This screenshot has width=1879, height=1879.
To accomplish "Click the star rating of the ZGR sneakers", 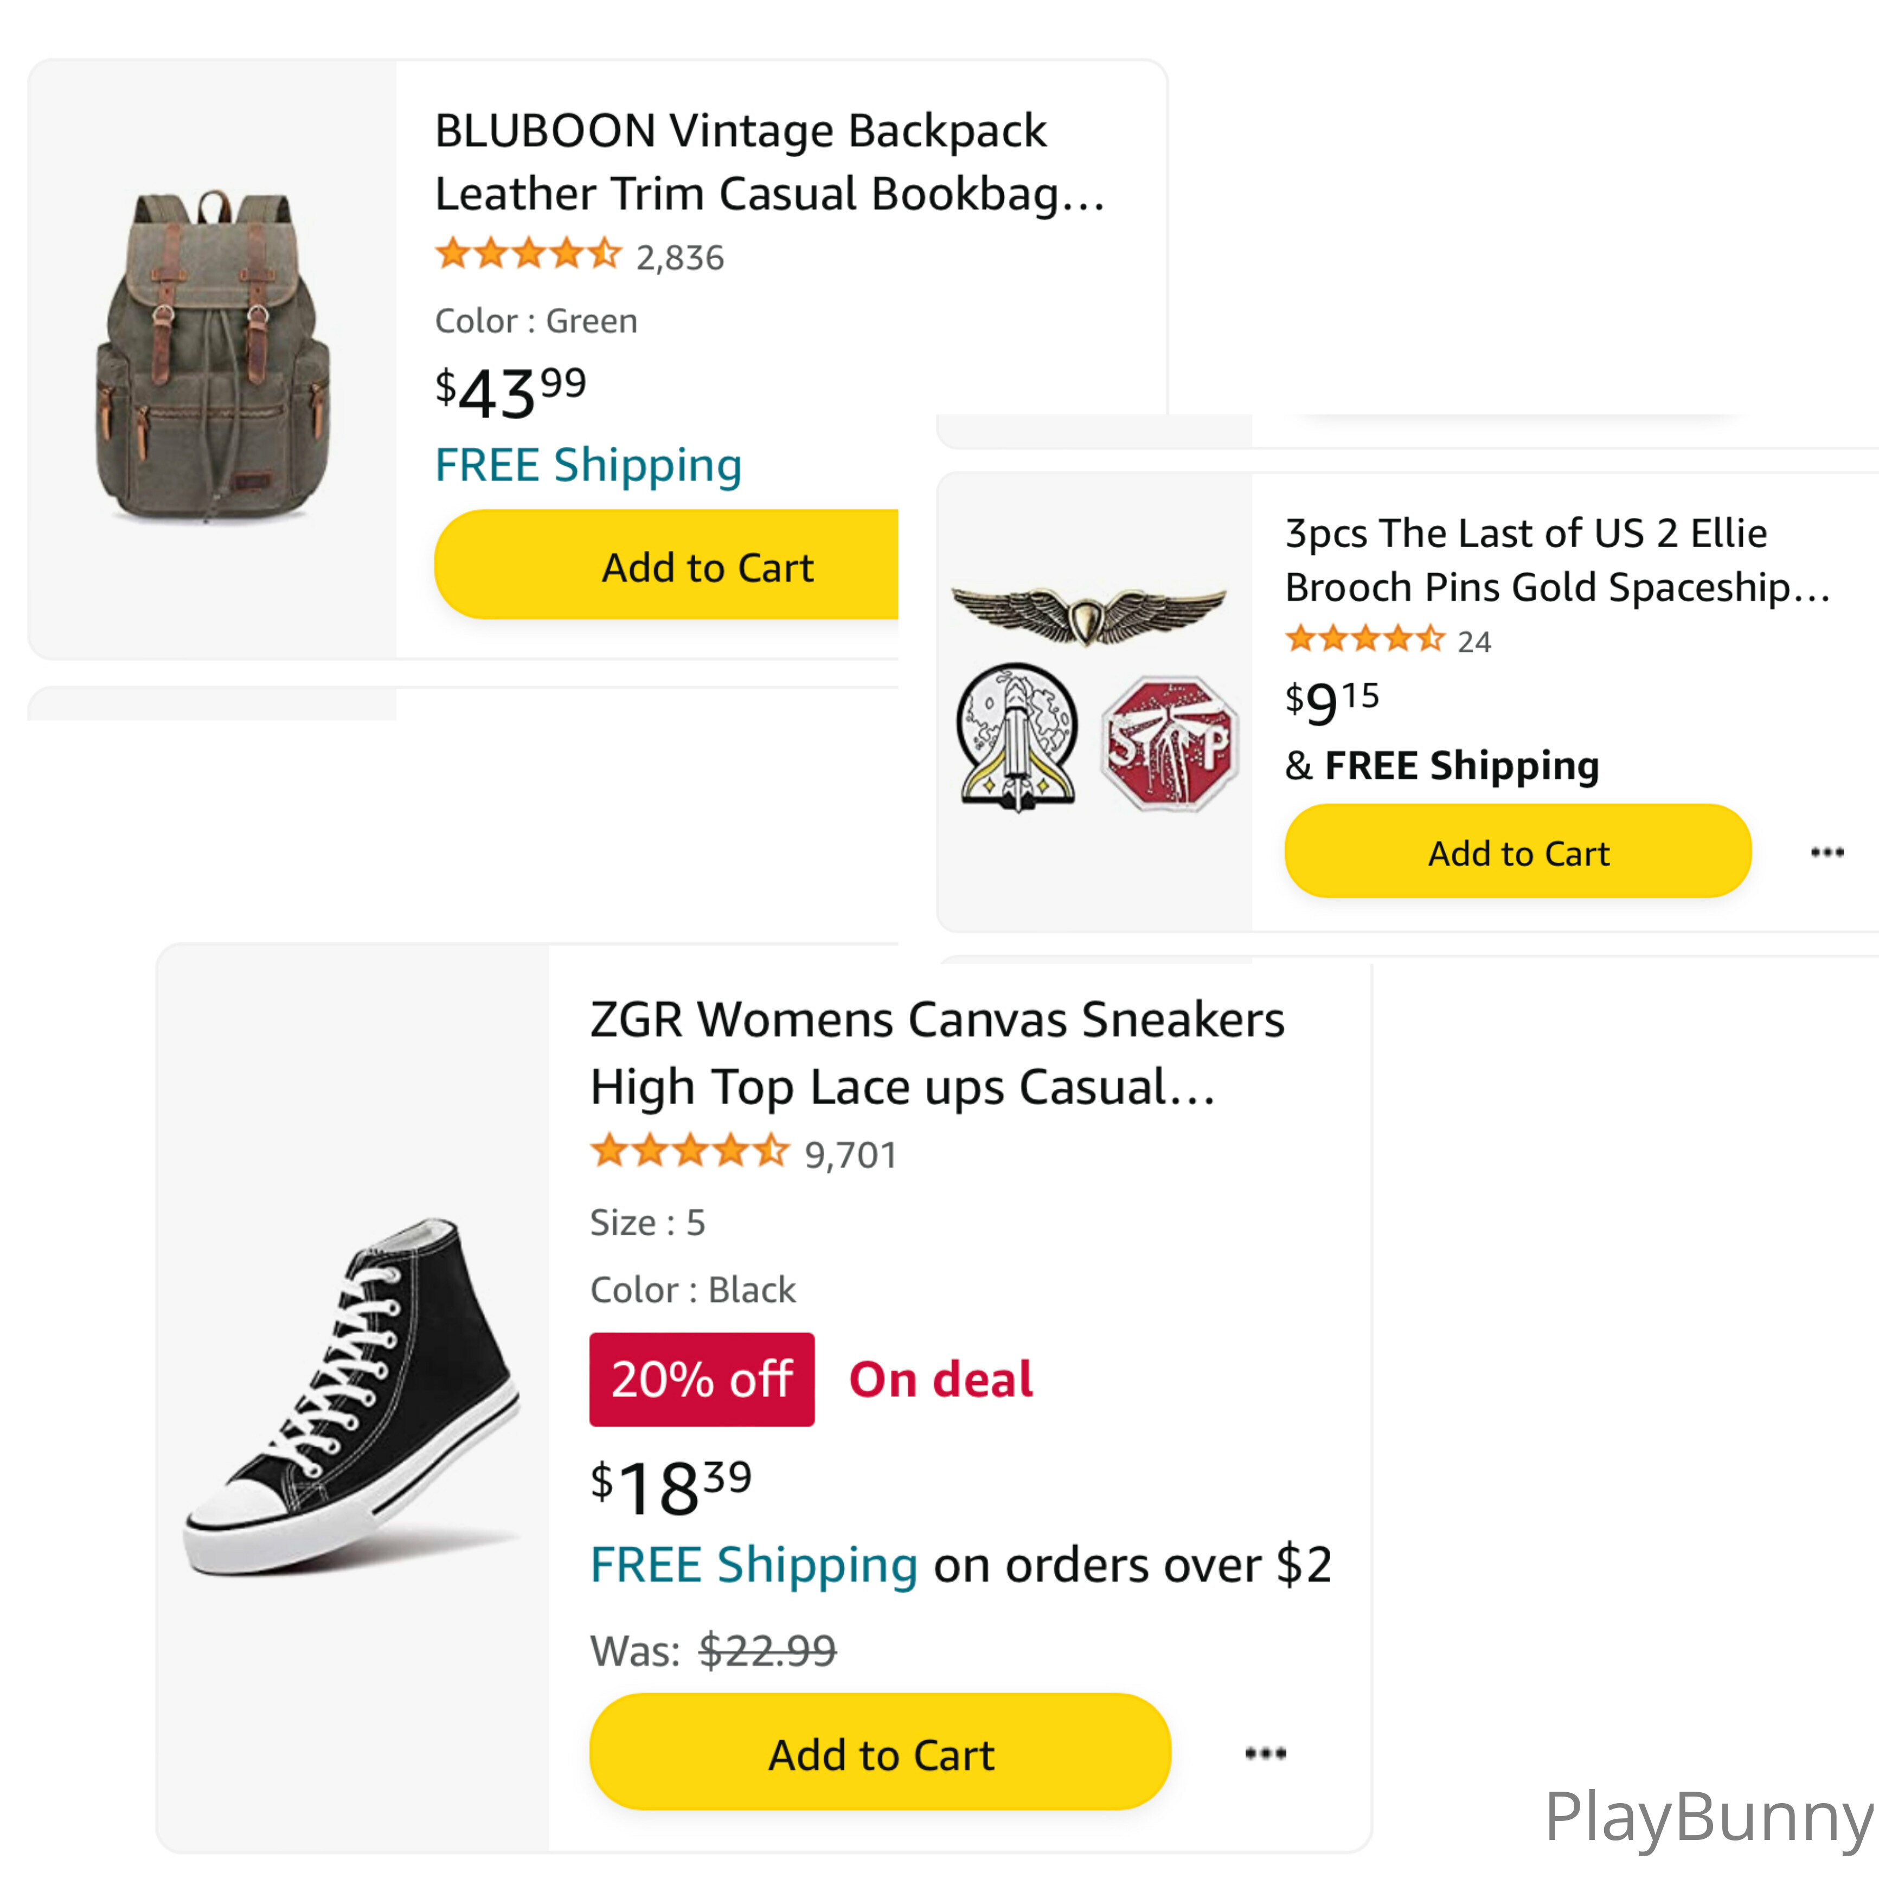I will tap(690, 1151).
